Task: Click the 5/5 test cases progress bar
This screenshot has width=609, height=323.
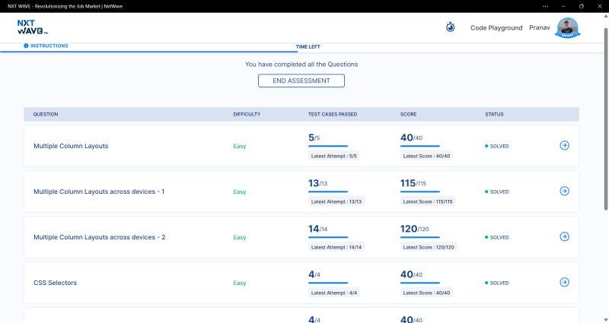Action: (328, 146)
